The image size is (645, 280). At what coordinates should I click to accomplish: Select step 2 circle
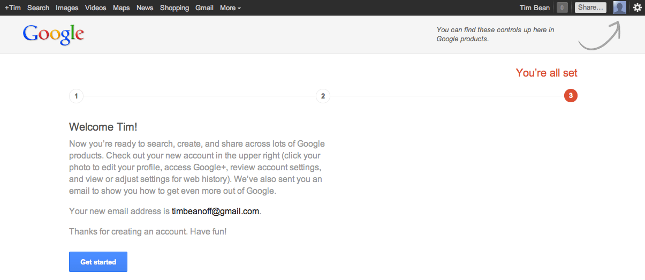coord(323,96)
